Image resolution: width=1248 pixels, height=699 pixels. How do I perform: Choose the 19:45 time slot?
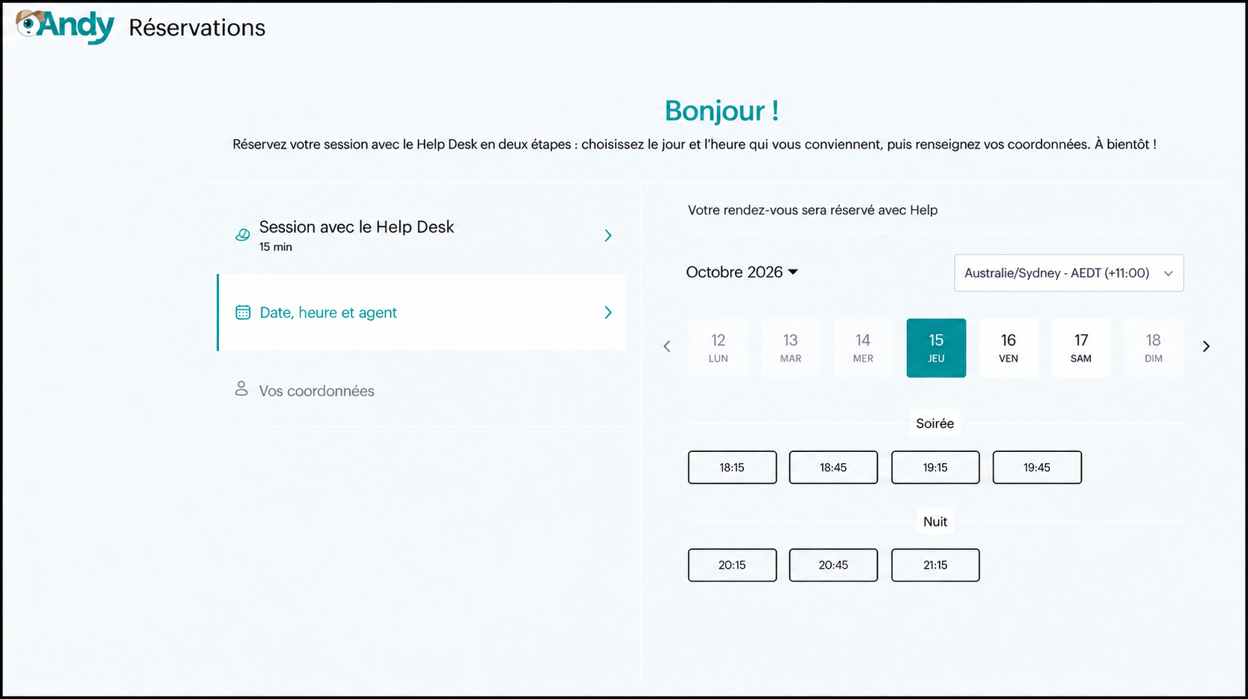1037,467
